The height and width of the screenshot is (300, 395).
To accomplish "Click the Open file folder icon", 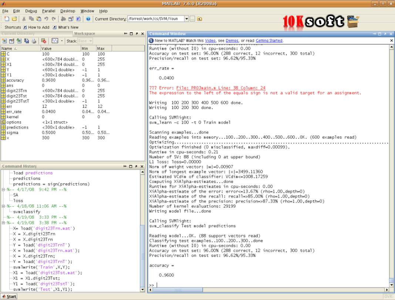I will 14,19.
